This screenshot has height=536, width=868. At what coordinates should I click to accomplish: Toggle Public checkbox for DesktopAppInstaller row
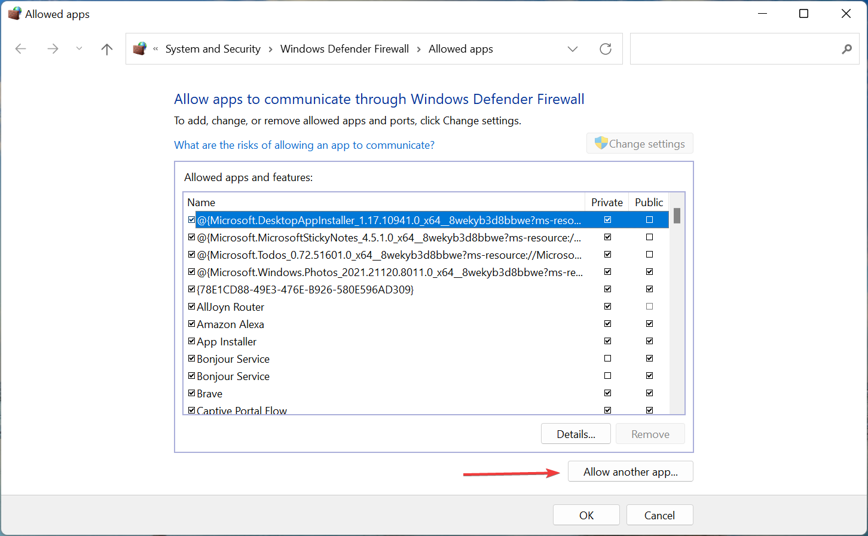tap(649, 220)
